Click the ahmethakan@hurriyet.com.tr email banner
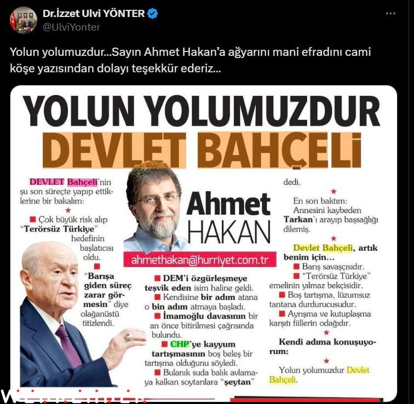Screen dimensions: 414x404 click(200, 259)
